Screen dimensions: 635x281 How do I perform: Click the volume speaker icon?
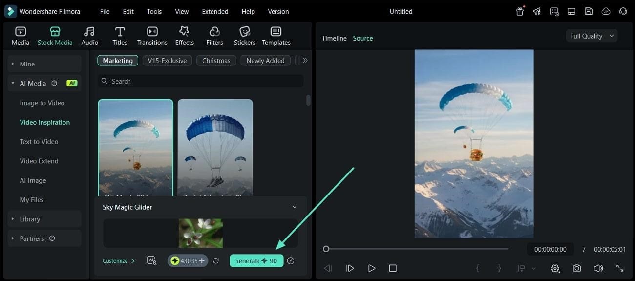(x=598, y=268)
